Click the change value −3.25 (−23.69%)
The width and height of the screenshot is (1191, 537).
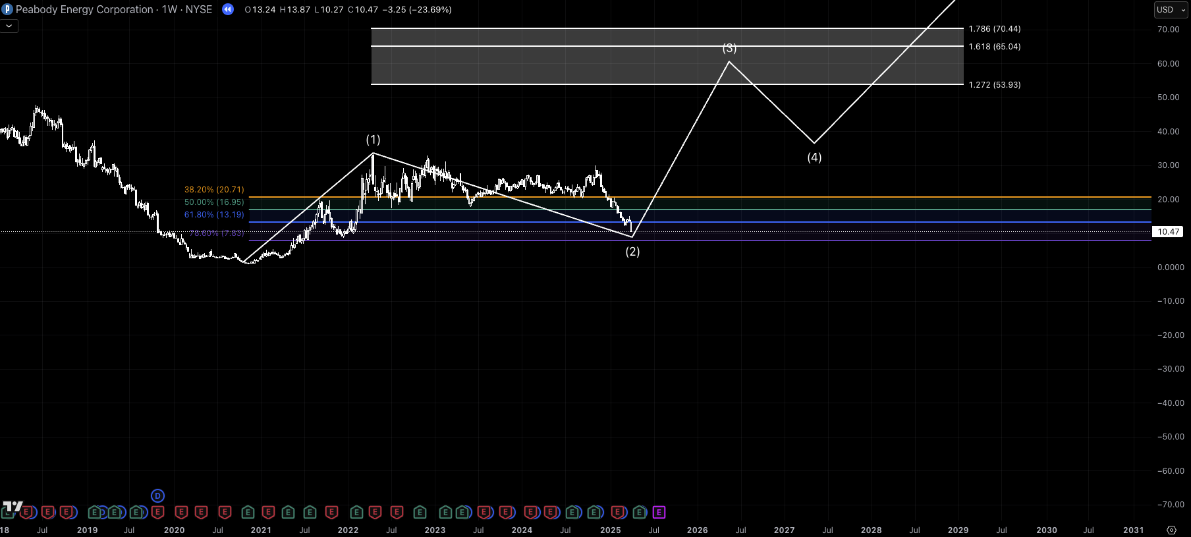click(417, 10)
